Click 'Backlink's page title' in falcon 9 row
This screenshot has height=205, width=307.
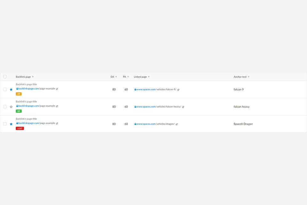click(26, 84)
